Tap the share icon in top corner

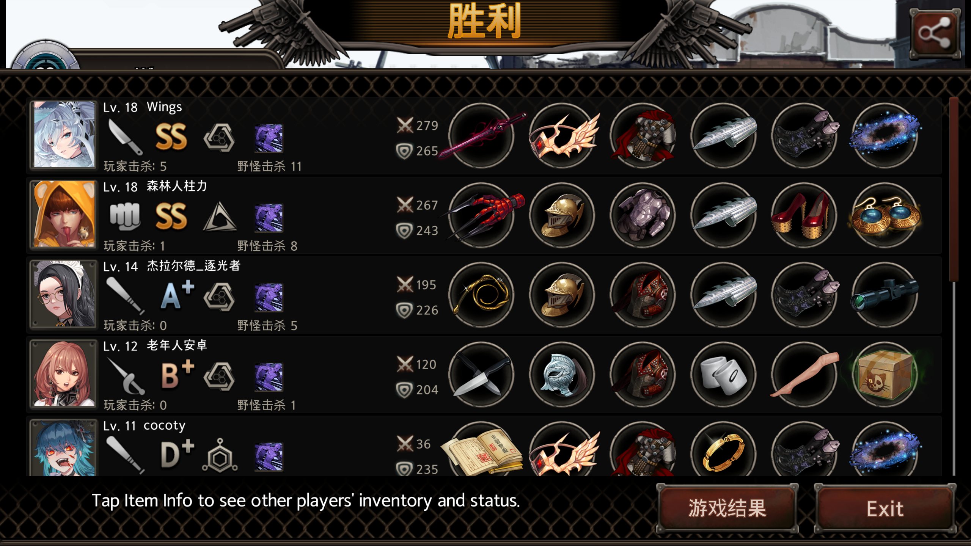pyautogui.click(x=935, y=33)
